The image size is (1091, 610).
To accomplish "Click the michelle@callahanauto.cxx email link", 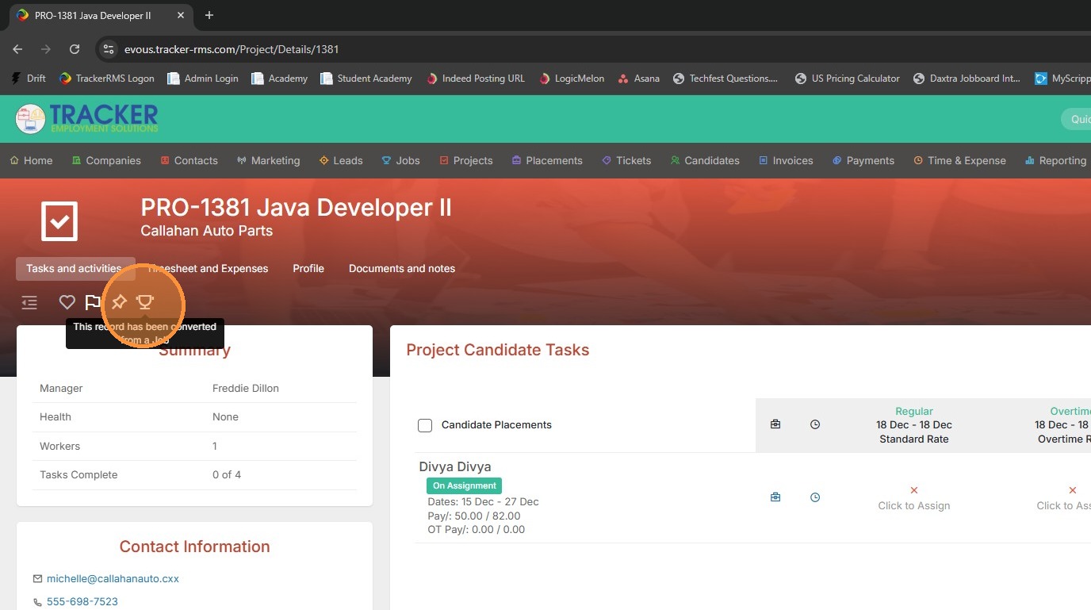I will tap(113, 578).
